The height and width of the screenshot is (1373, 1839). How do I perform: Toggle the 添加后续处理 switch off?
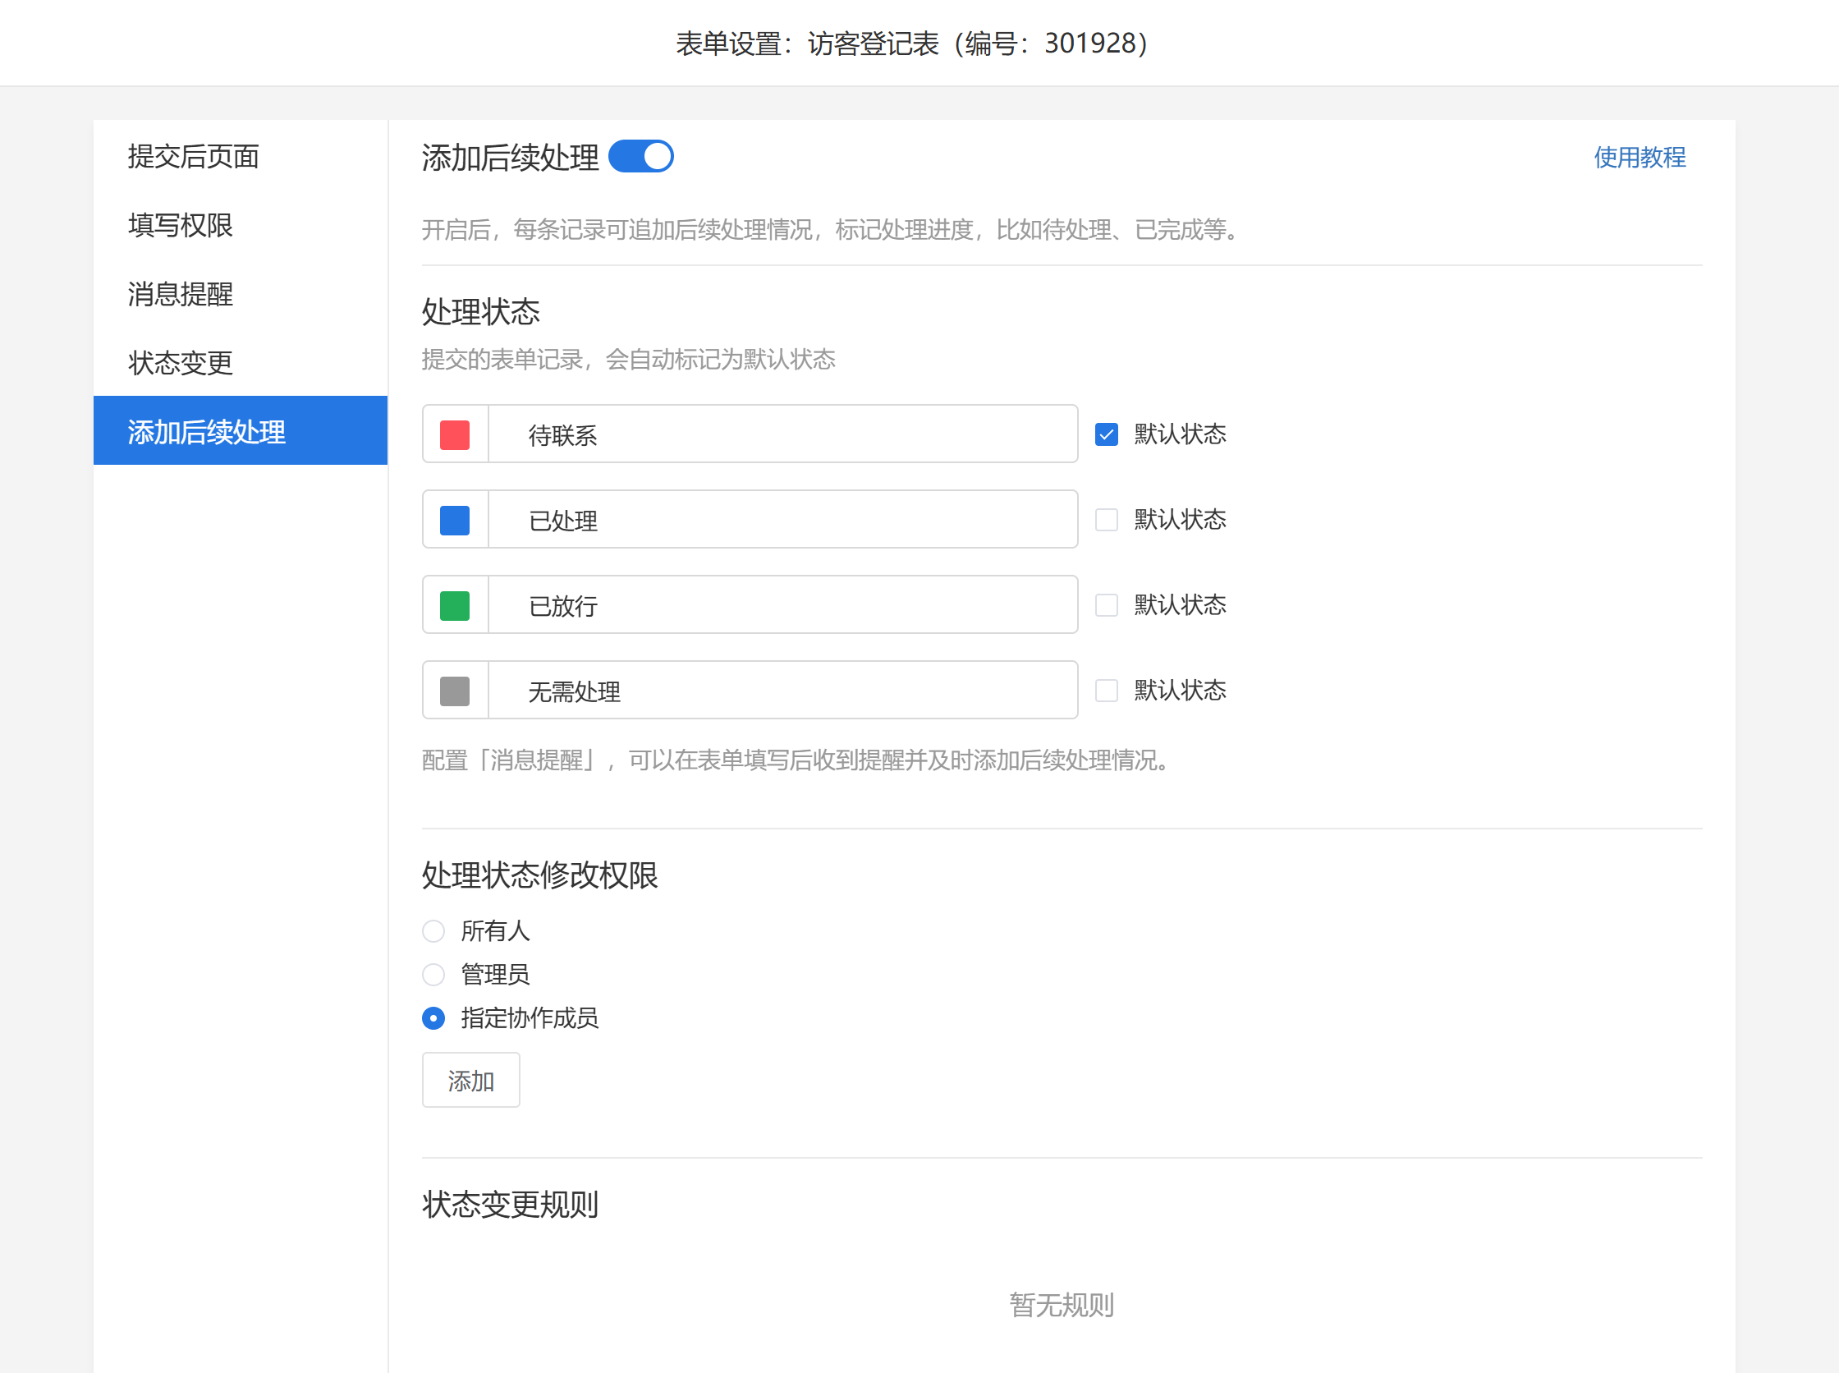pos(640,156)
